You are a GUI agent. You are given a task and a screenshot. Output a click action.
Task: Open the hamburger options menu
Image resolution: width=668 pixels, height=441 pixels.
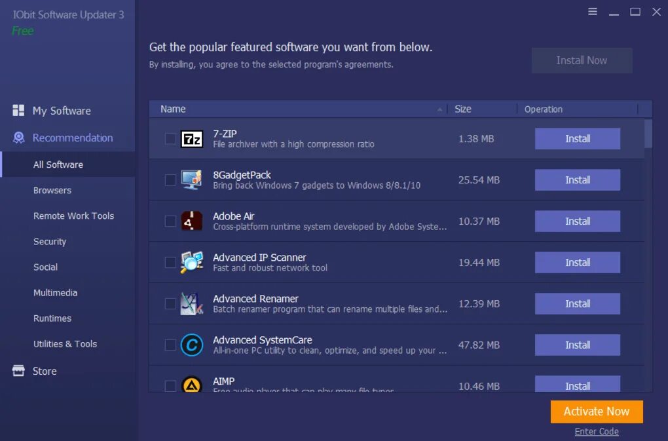pyautogui.click(x=592, y=12)
